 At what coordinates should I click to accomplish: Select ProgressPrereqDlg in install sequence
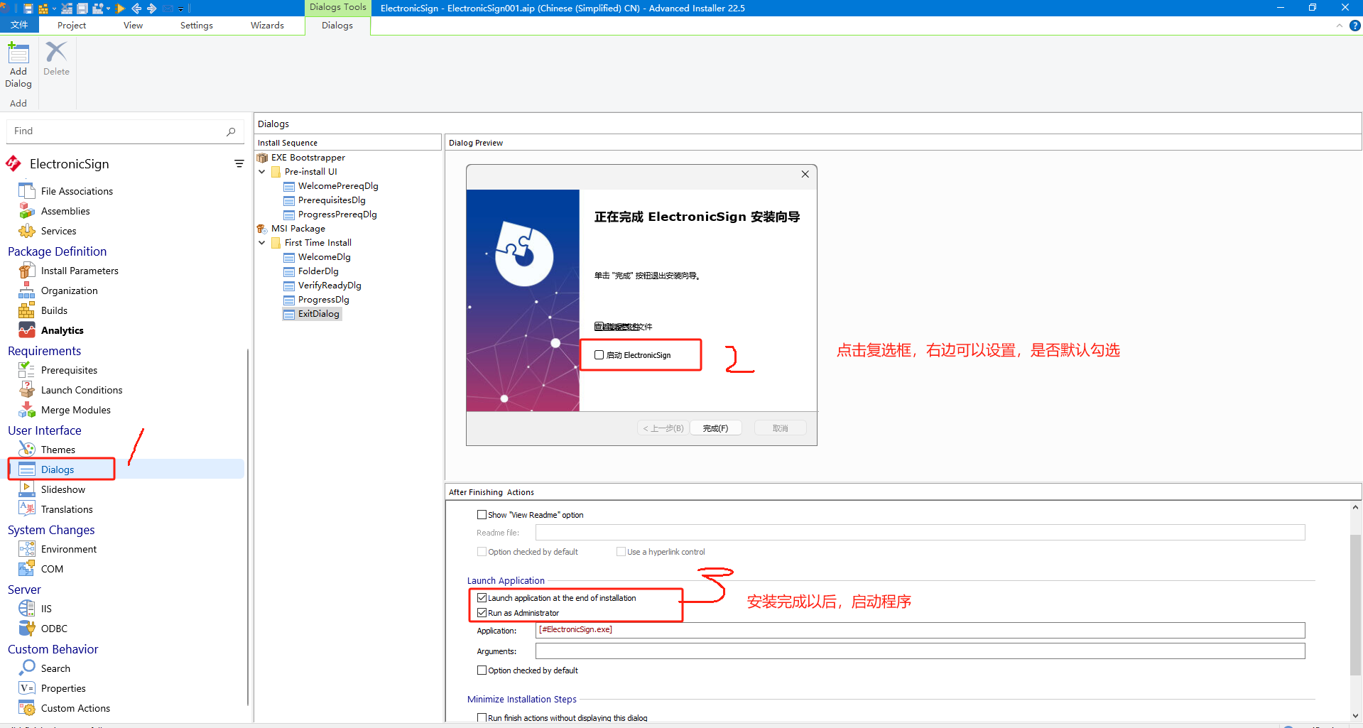tap(337, 214)
